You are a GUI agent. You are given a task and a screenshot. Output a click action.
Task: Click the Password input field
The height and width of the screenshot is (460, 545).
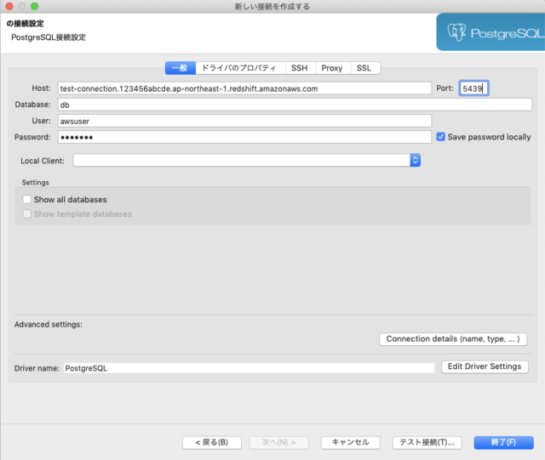[244, 137]
